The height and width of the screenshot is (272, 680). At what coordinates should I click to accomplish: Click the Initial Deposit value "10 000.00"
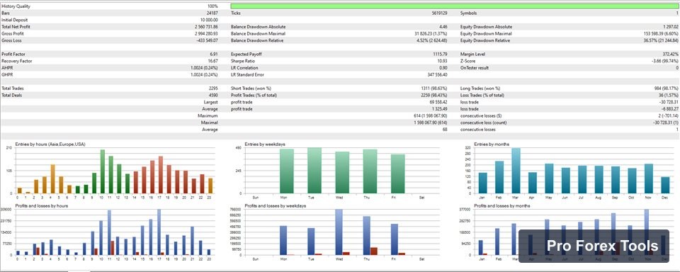[x=209, y=20]
